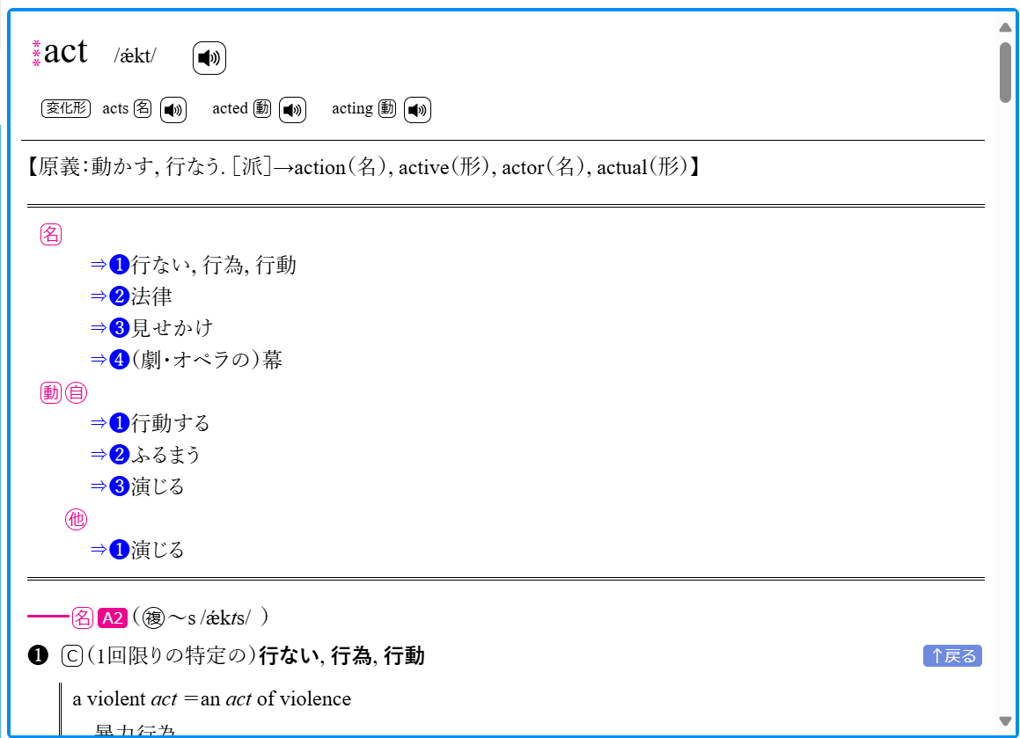The width and height of the screenshot is (1020, 738).
Task: Click the A2 level badge
Action: pyautogui.click(x=113, y=617)
